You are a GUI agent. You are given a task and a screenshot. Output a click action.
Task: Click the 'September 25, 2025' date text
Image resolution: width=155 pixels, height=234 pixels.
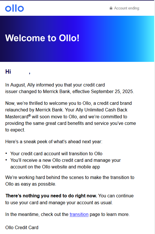tap(112, 91)
